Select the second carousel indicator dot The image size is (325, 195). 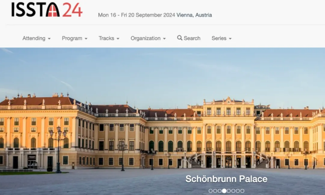click(x=215, y=191)
